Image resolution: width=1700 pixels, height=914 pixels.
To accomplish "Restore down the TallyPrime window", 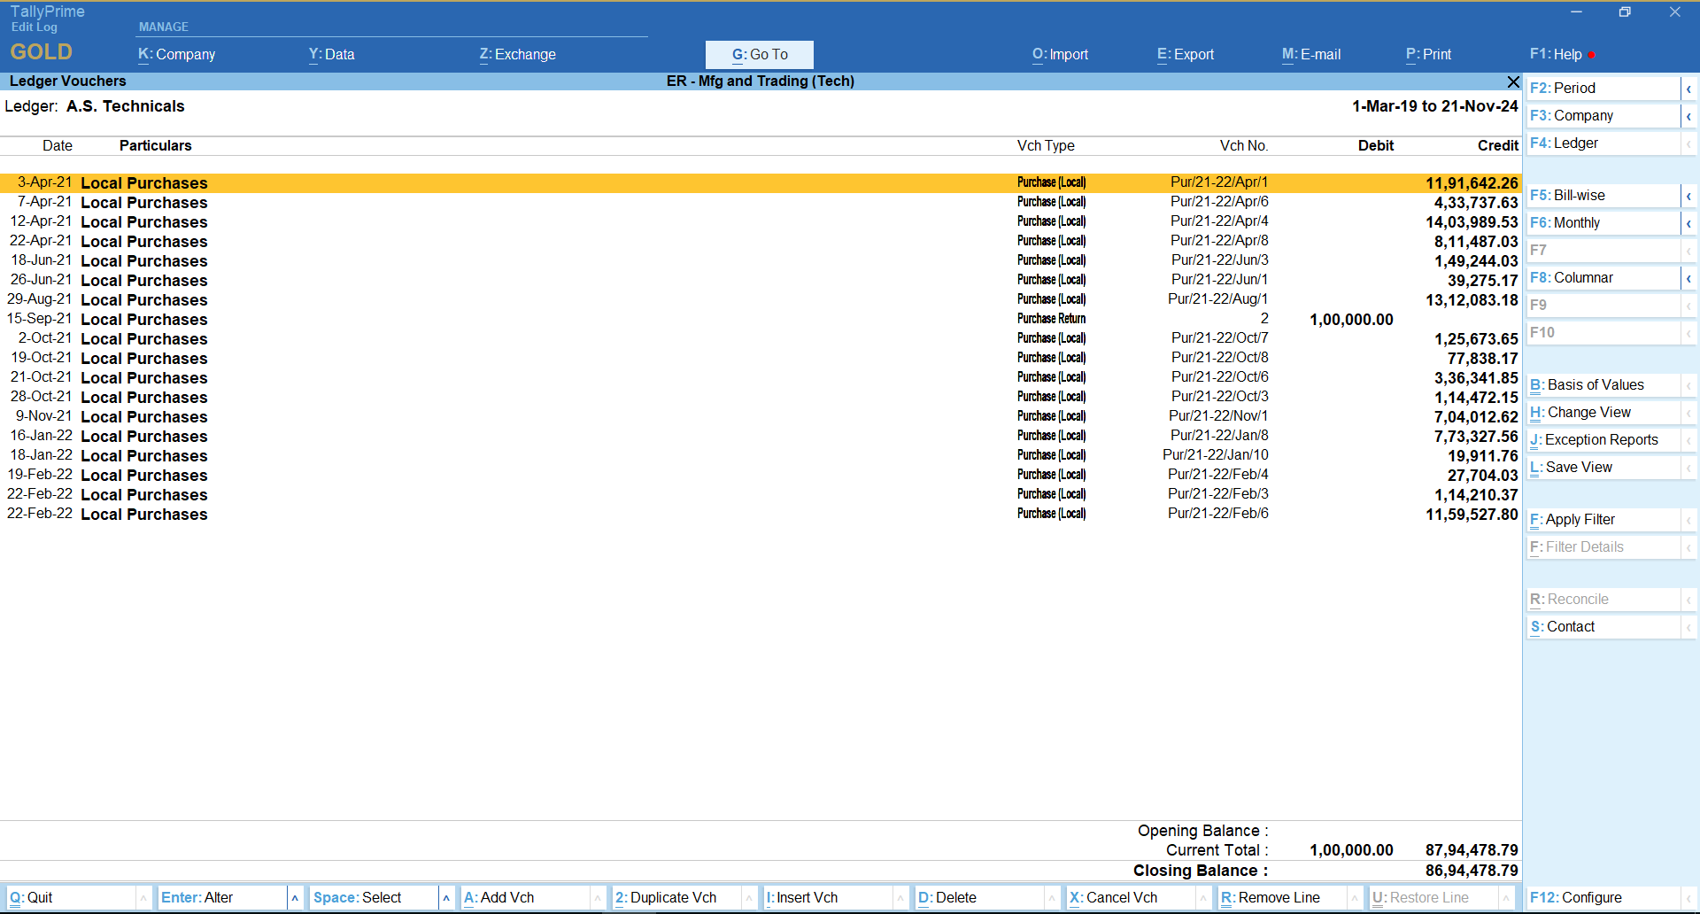I will point(1625,12).
